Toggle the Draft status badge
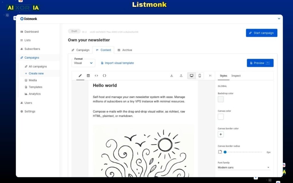Screen dimensions: 293x183 coord(74,31)
